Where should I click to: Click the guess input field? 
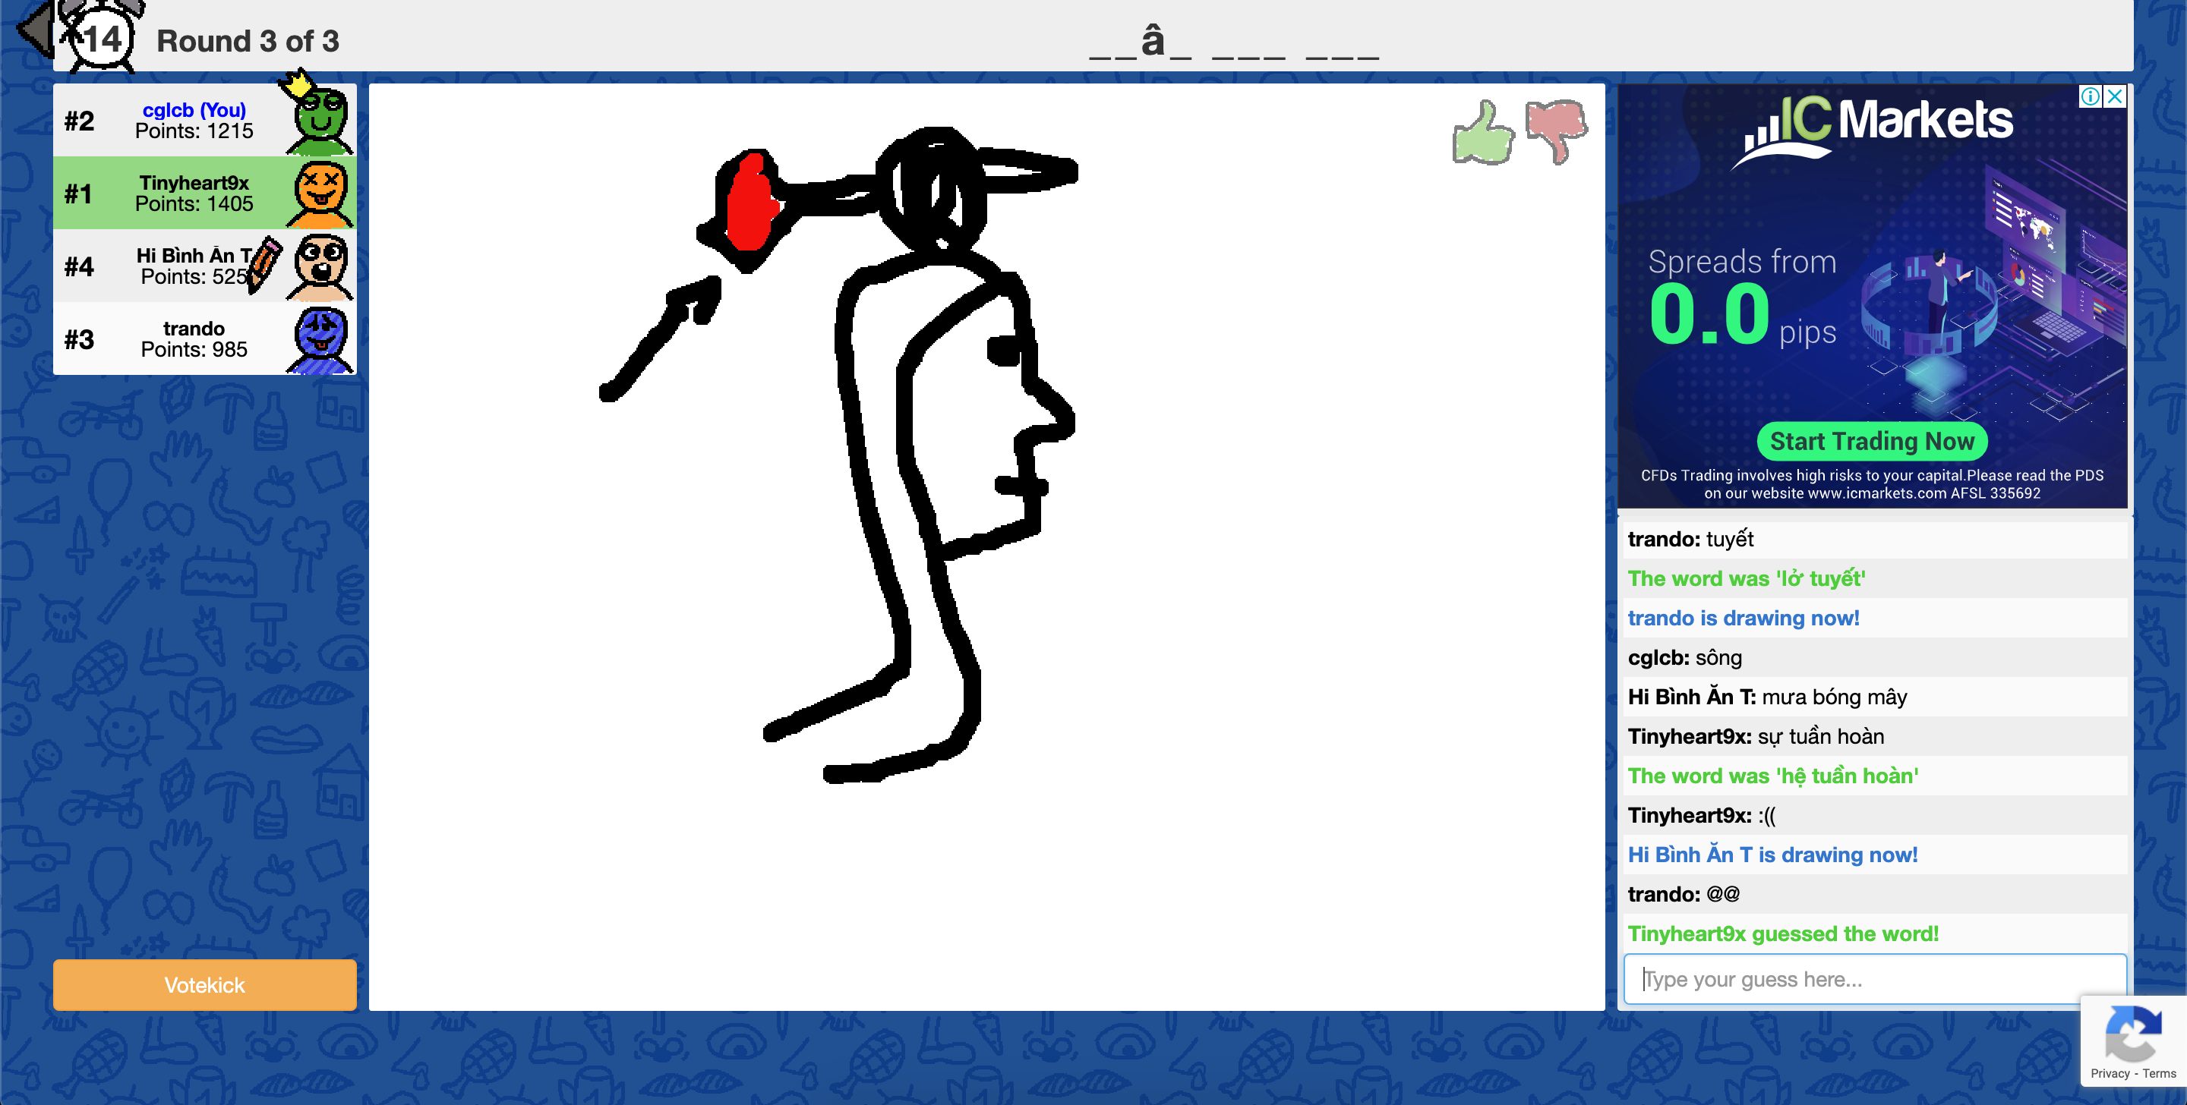(x=1873, y=978)
